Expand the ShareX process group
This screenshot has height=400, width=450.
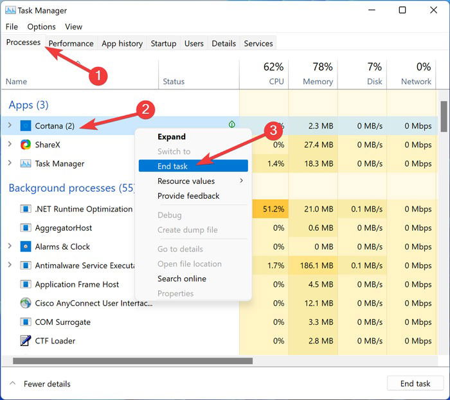(10, 144)
